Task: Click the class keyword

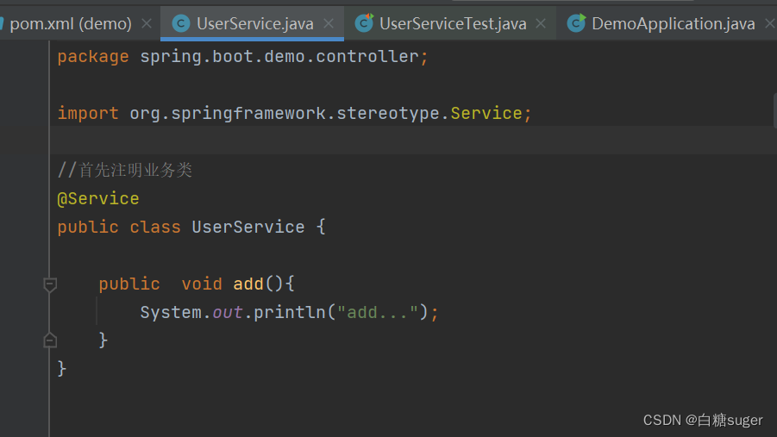Action: (x=155, y=227)
